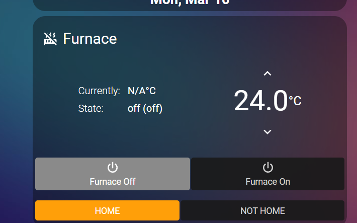Switch to the NOT HOME preset
This screenshot has width=357, height=223.
click(262, 210)
